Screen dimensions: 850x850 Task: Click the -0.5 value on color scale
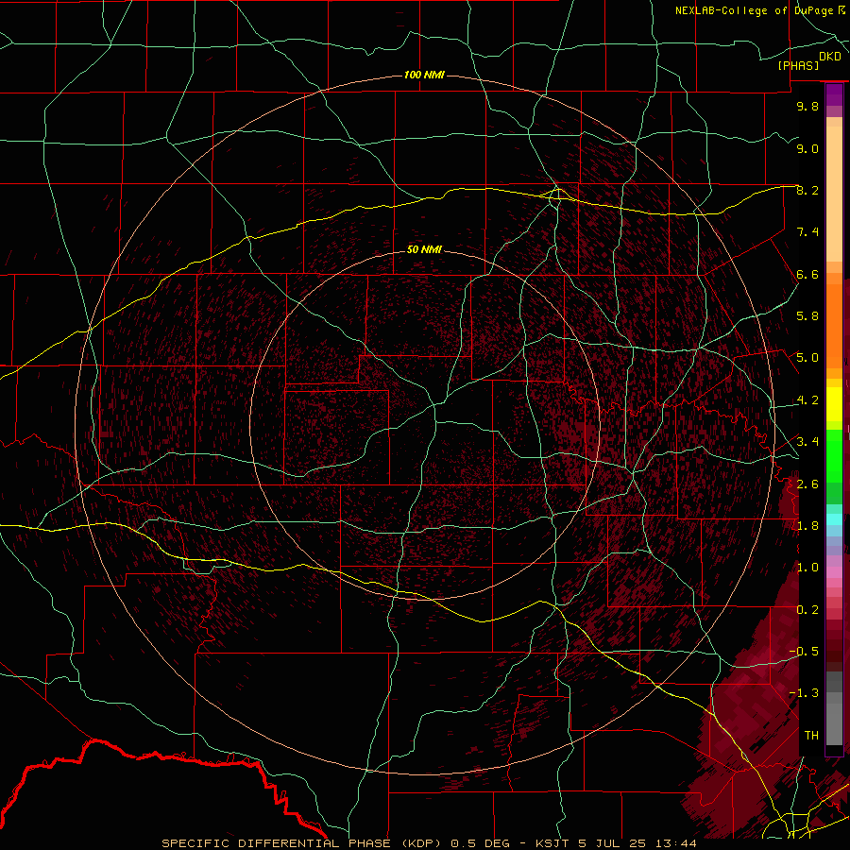804,651
